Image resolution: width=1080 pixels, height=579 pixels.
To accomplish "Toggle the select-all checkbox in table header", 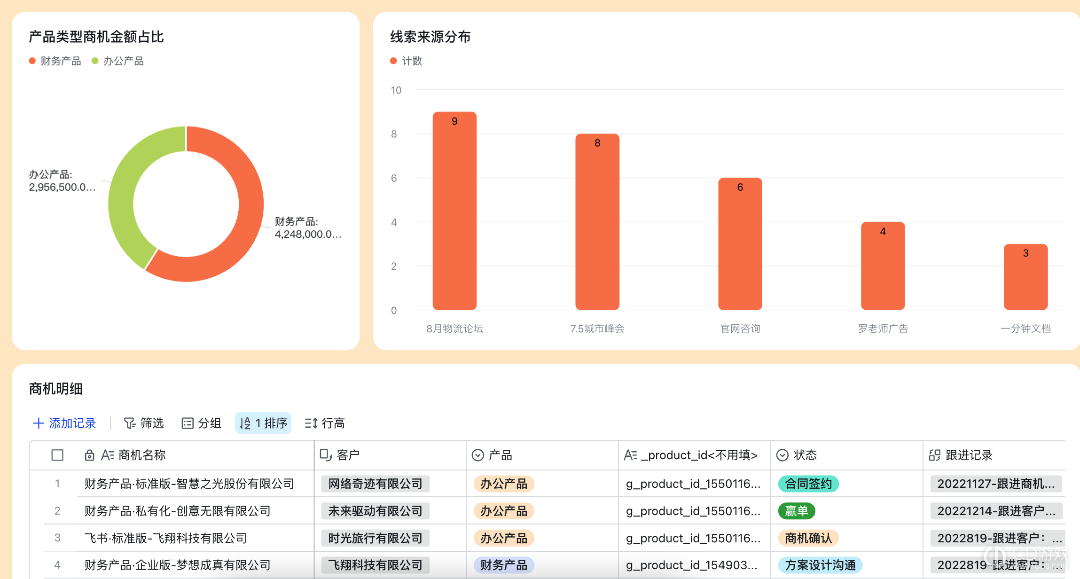I will [57, 455].
